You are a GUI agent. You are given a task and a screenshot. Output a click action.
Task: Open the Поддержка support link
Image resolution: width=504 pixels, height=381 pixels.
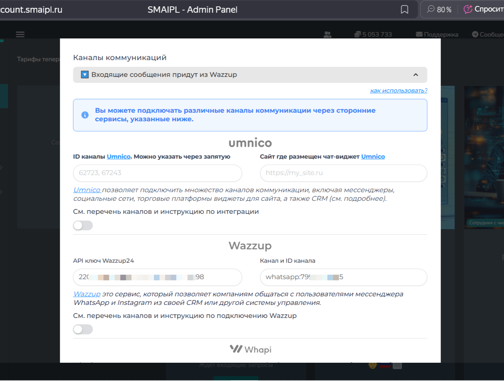click(x=437, y=34)
